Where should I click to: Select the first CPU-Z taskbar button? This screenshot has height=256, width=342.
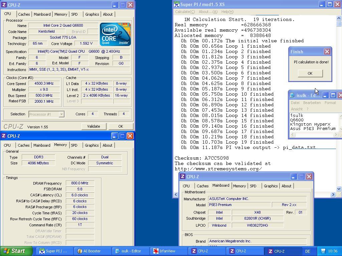[206, 251]
